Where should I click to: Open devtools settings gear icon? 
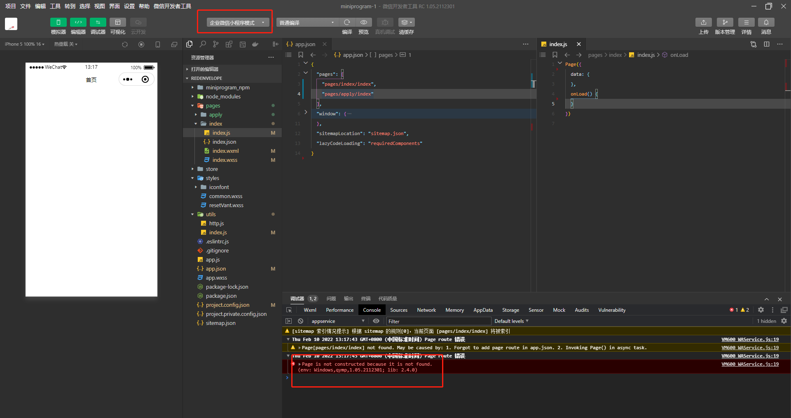click(x=761, y=310)
